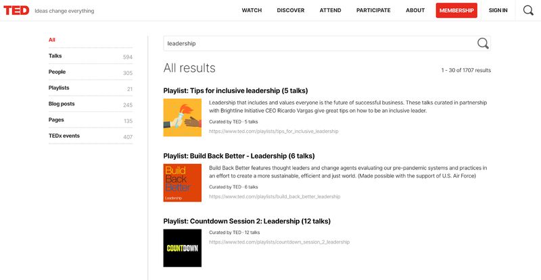Filter results by Talks

[55, 56]
